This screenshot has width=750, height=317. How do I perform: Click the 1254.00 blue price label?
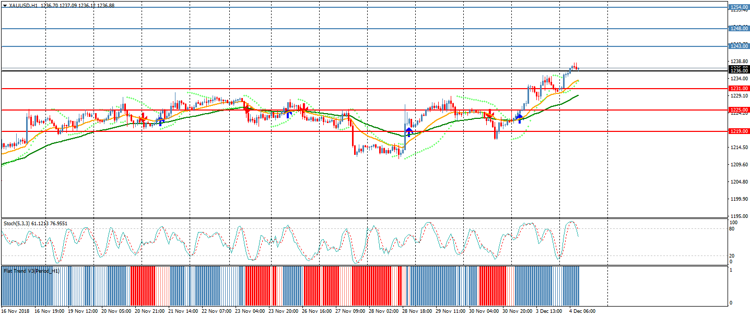(739, 7)
